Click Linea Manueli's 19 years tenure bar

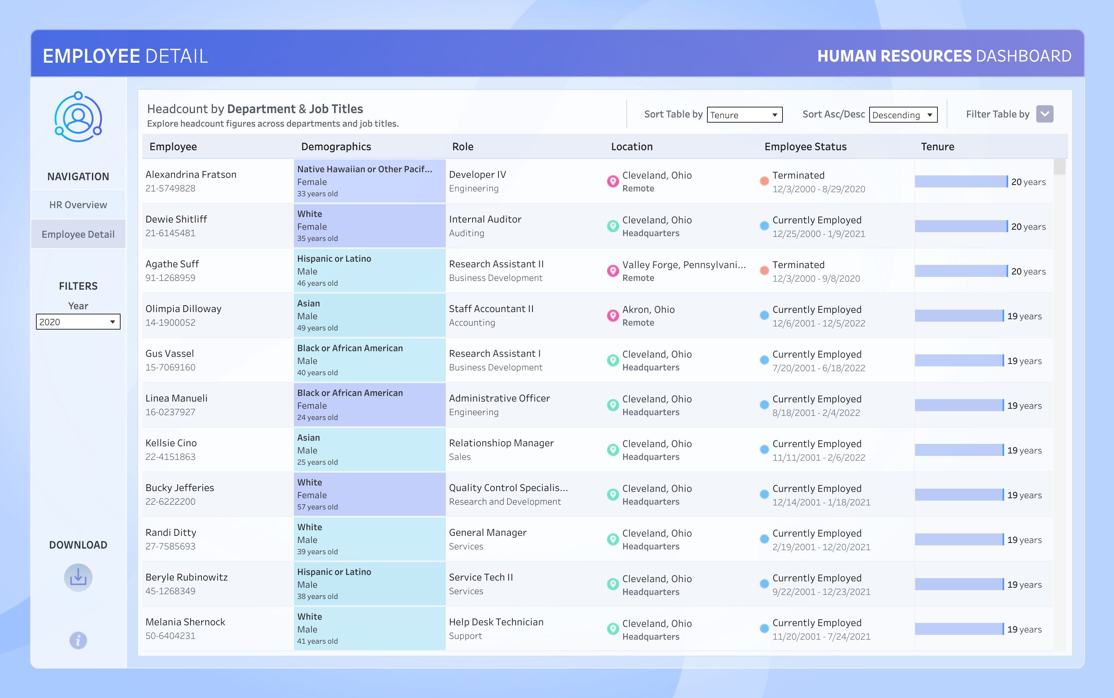tap(959, 405)
